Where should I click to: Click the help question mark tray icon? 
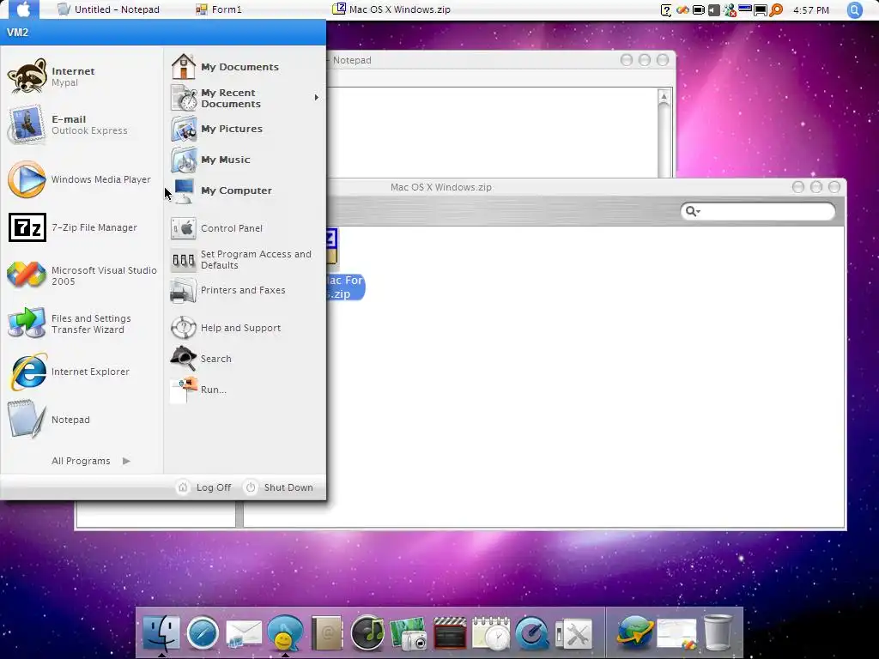point(666,10)
